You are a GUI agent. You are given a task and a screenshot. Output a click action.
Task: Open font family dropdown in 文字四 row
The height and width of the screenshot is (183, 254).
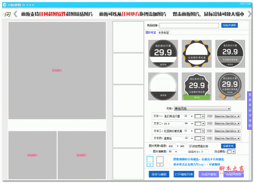click(x=227, y=138)
